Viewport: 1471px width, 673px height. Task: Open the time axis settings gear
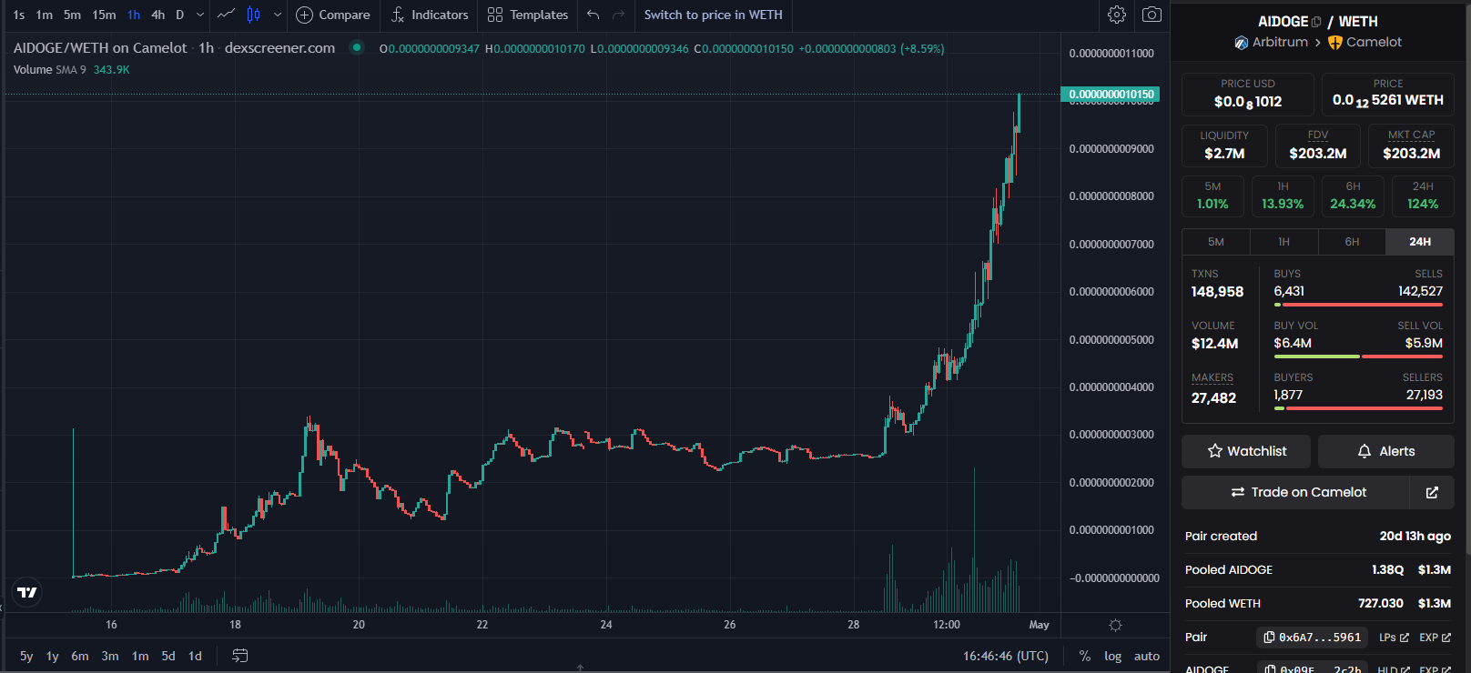[x=1115, y=625]
